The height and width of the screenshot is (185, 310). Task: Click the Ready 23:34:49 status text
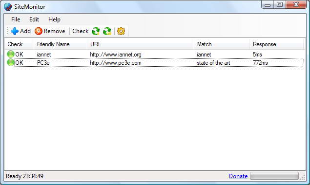(x=25, y=176)
